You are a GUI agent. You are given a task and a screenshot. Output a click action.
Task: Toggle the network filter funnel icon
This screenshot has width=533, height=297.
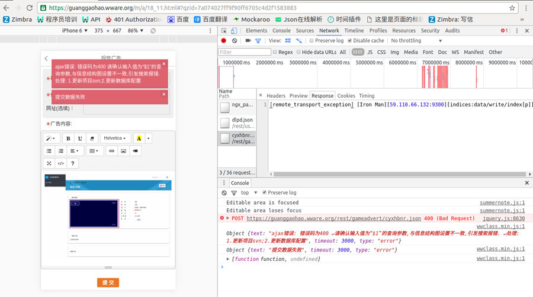tap(258, 41)
